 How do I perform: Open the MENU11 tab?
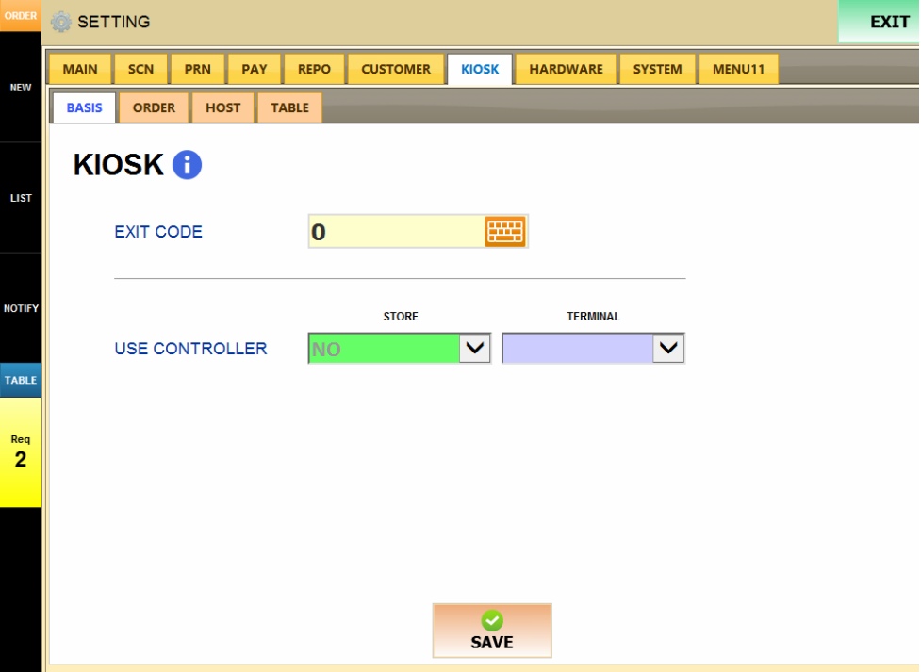738,69
